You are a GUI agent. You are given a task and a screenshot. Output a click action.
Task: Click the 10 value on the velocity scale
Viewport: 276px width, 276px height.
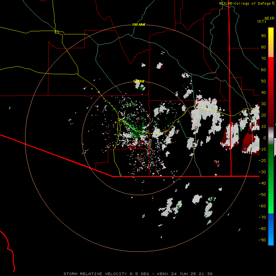[x=263, y=127]
